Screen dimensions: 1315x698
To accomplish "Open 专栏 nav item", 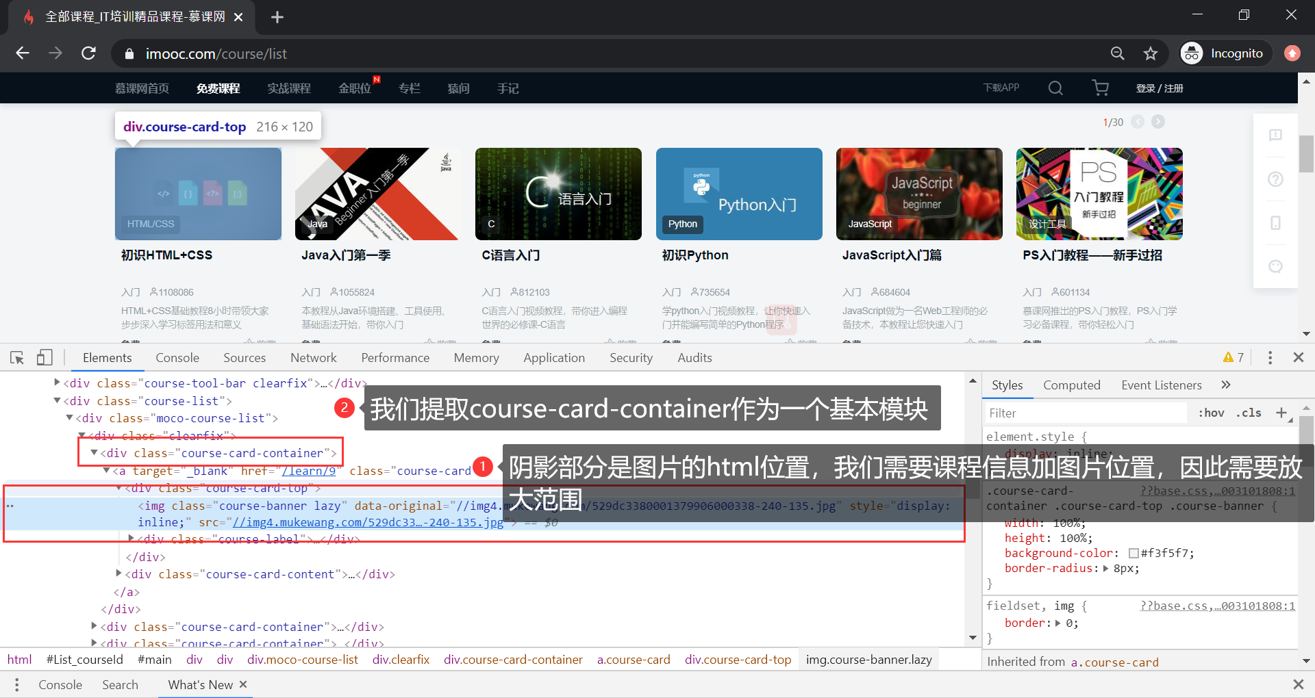I will pyautogui.click(x=410, y=88).
